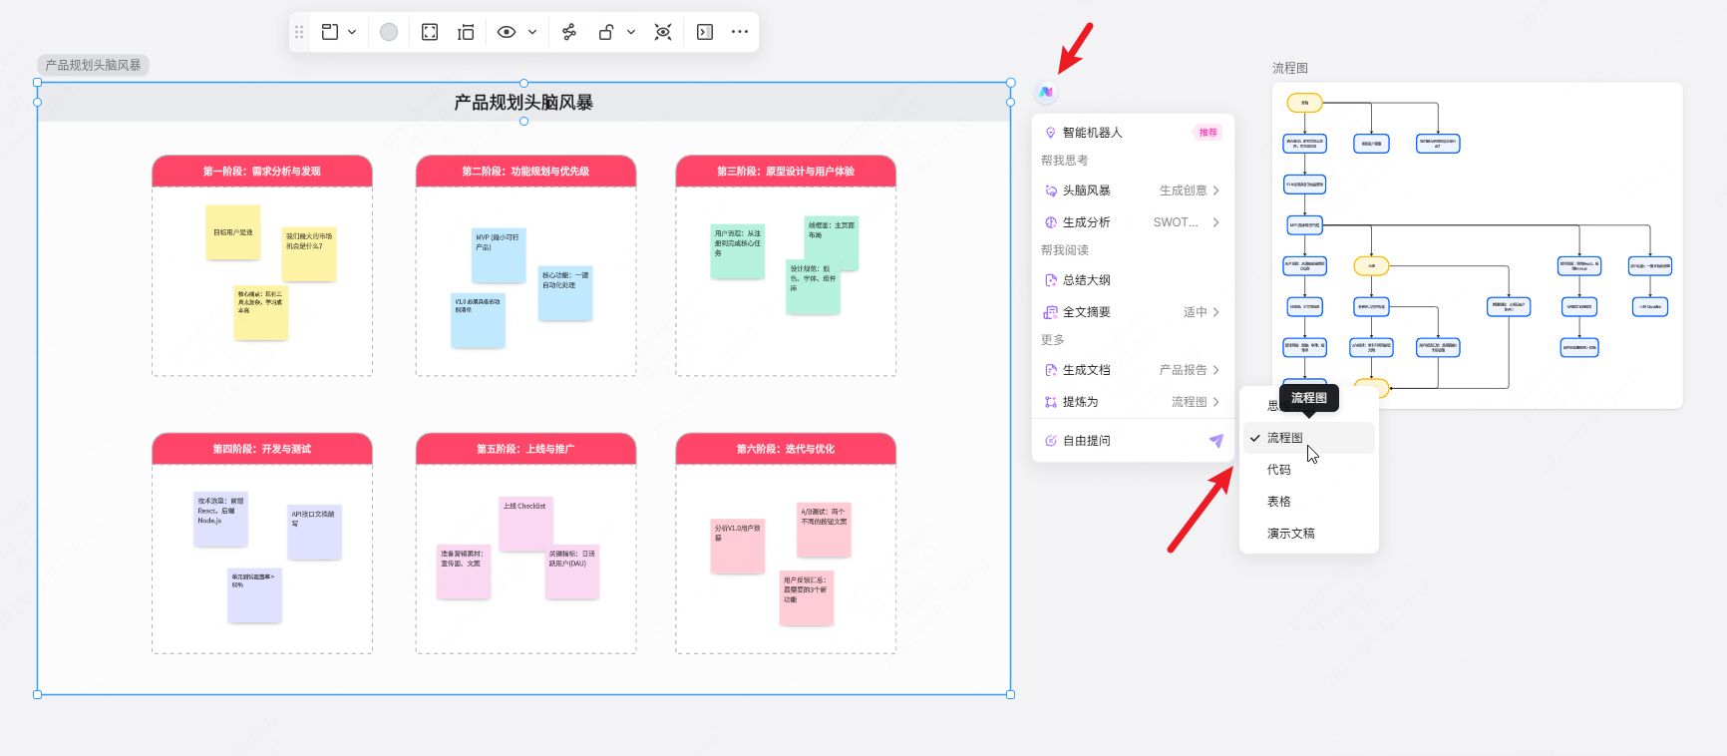The height and width of the screenshot is (756, 1727).
Task: Click the frame title 产品规划头脑风暴
Action: [523, 103]
